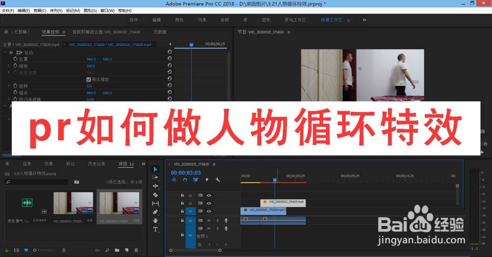
Task: Open the 编辑(E) menu
Action: pyautogui.click(x=24, y=11)
